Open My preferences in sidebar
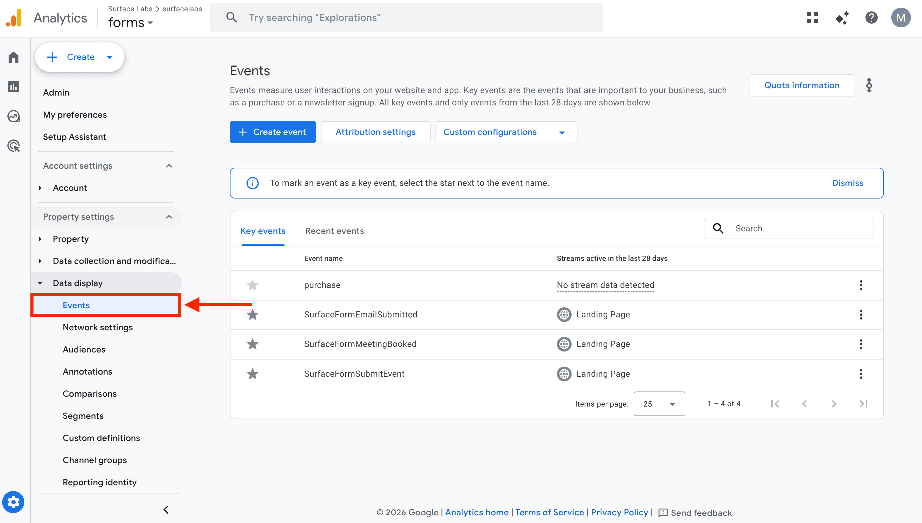922x523 pixels. coord(75,115)
